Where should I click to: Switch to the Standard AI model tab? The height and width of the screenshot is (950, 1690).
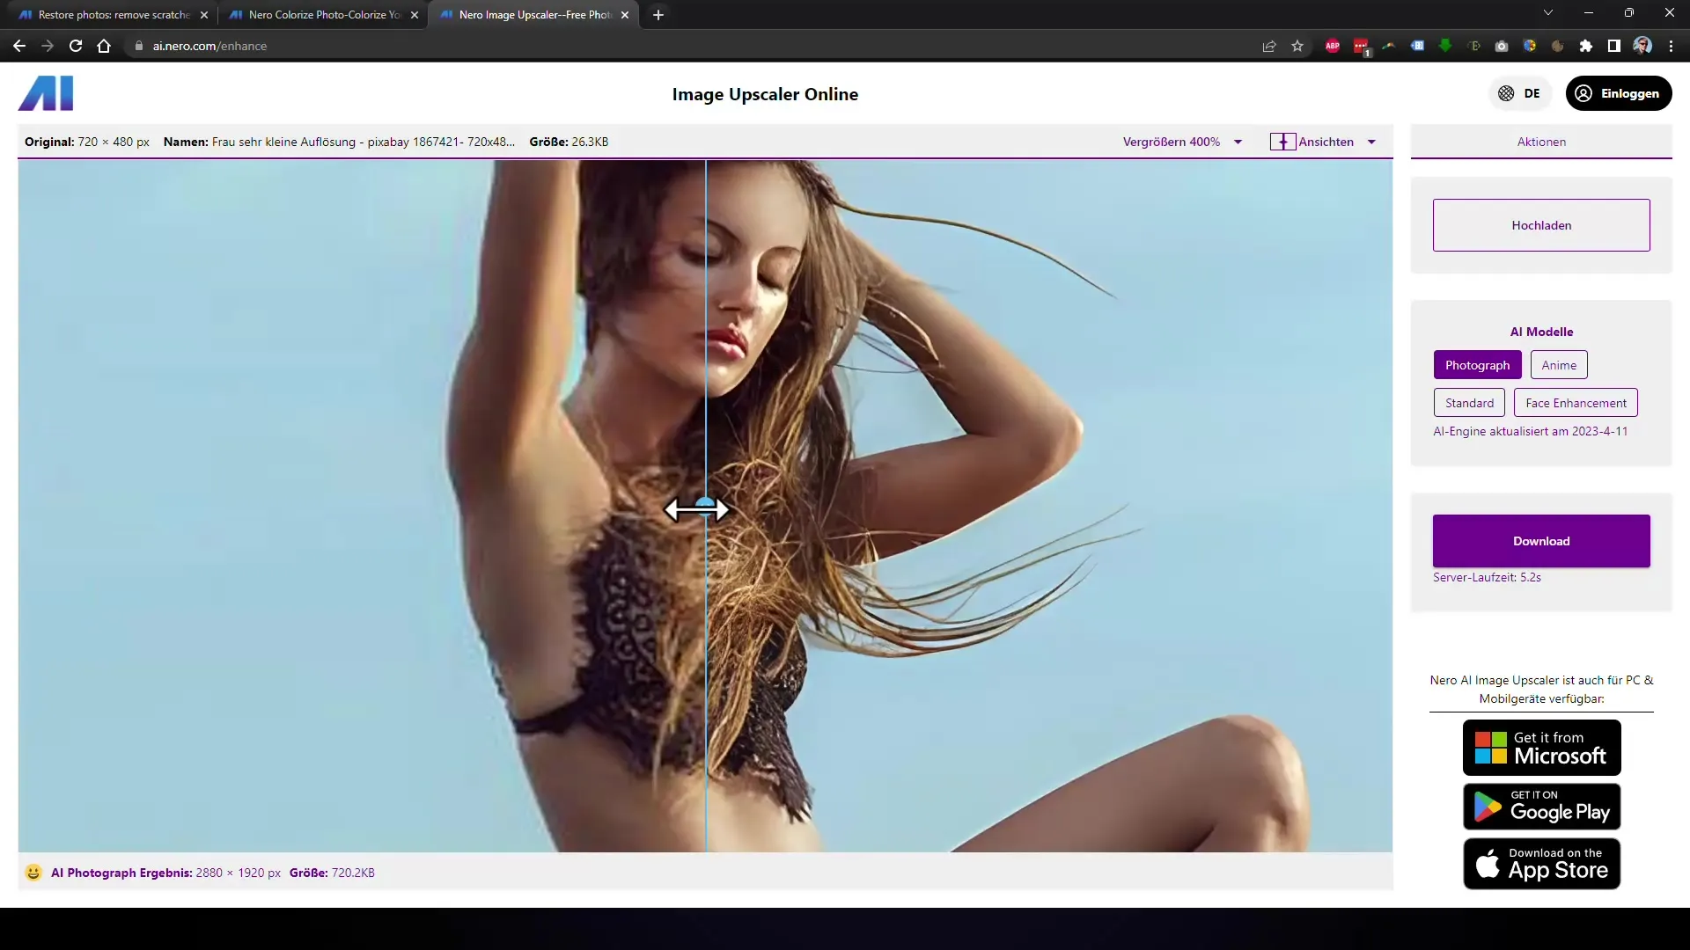pos(1468,403)
